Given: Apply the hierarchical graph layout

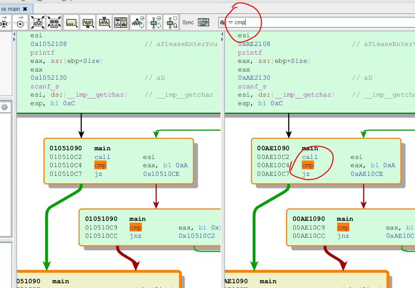Looking at the screenshot, I should (88, 23).
